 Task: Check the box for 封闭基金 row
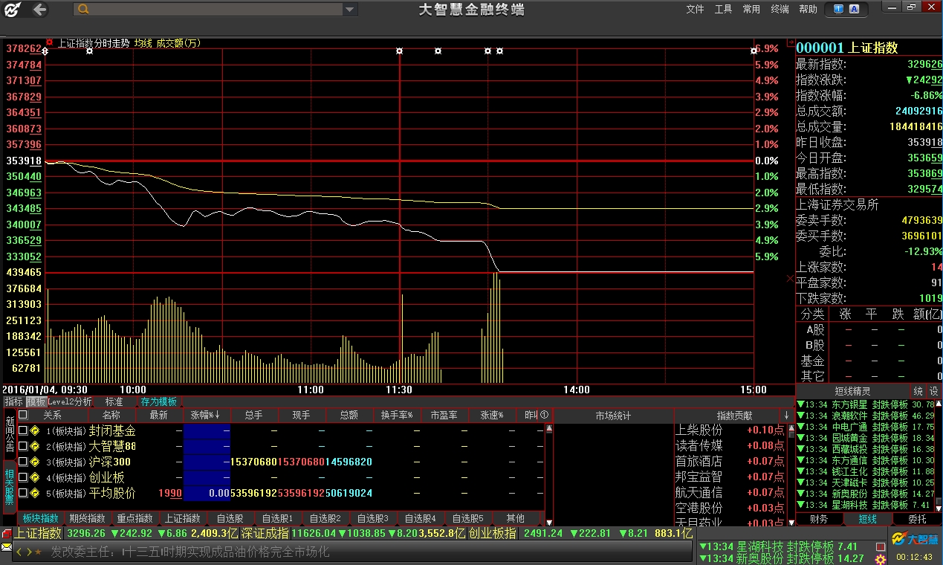coord(22,430)
